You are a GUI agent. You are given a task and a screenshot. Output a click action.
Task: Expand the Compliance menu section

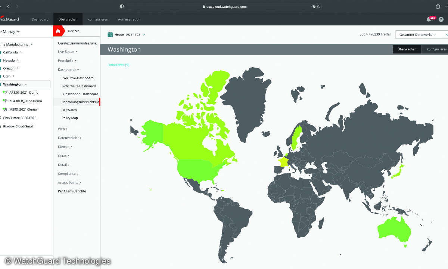[x=68, y=174]
